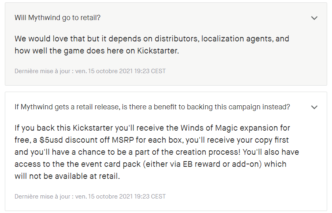Click the word "Kickstarter." ending the first answer
This screenshot has width=332, height=213.
[158, 51]
